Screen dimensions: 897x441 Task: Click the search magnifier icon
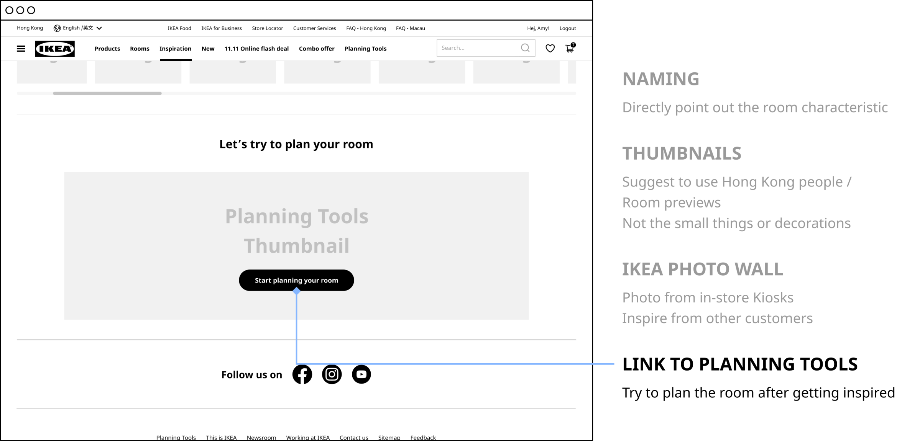pyautogui.click(x=525, y=48)
